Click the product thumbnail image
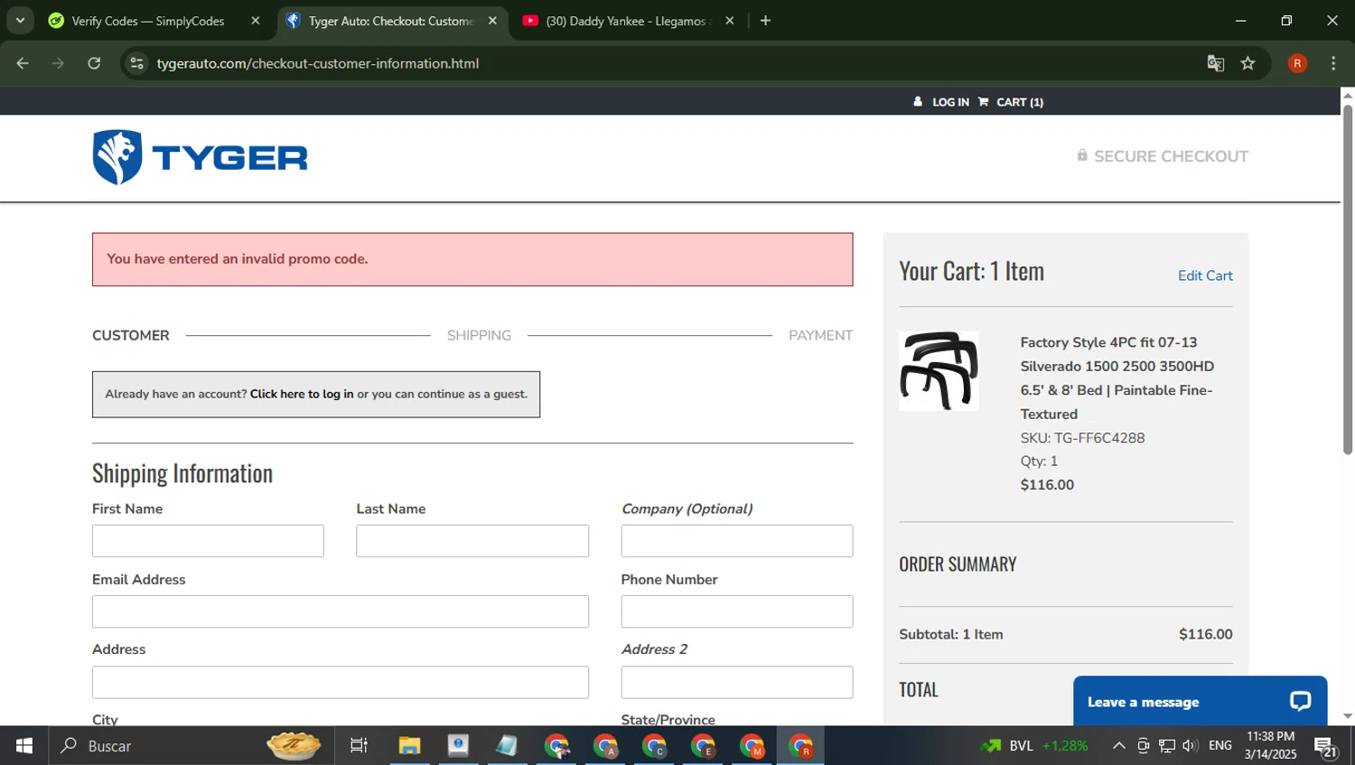This screenshot has height=765, width=1355. (x=939, y=370)
